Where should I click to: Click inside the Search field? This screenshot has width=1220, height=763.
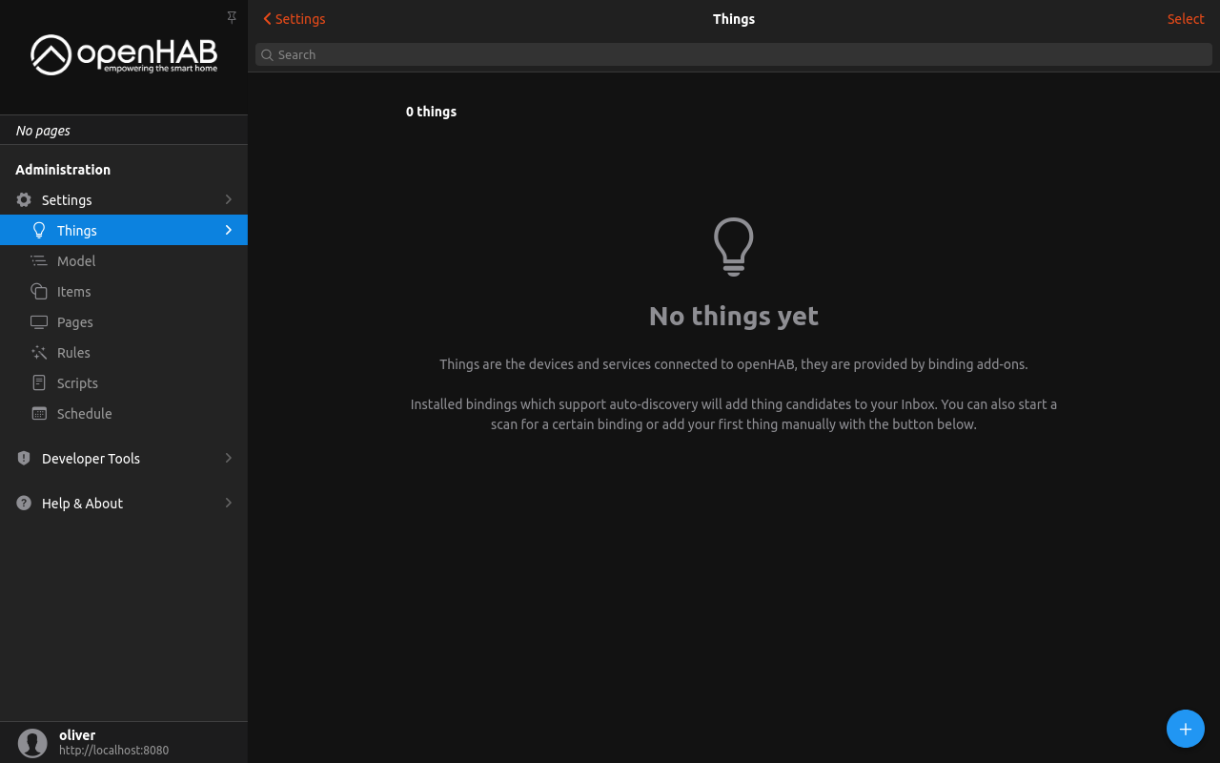click(572, 54)
